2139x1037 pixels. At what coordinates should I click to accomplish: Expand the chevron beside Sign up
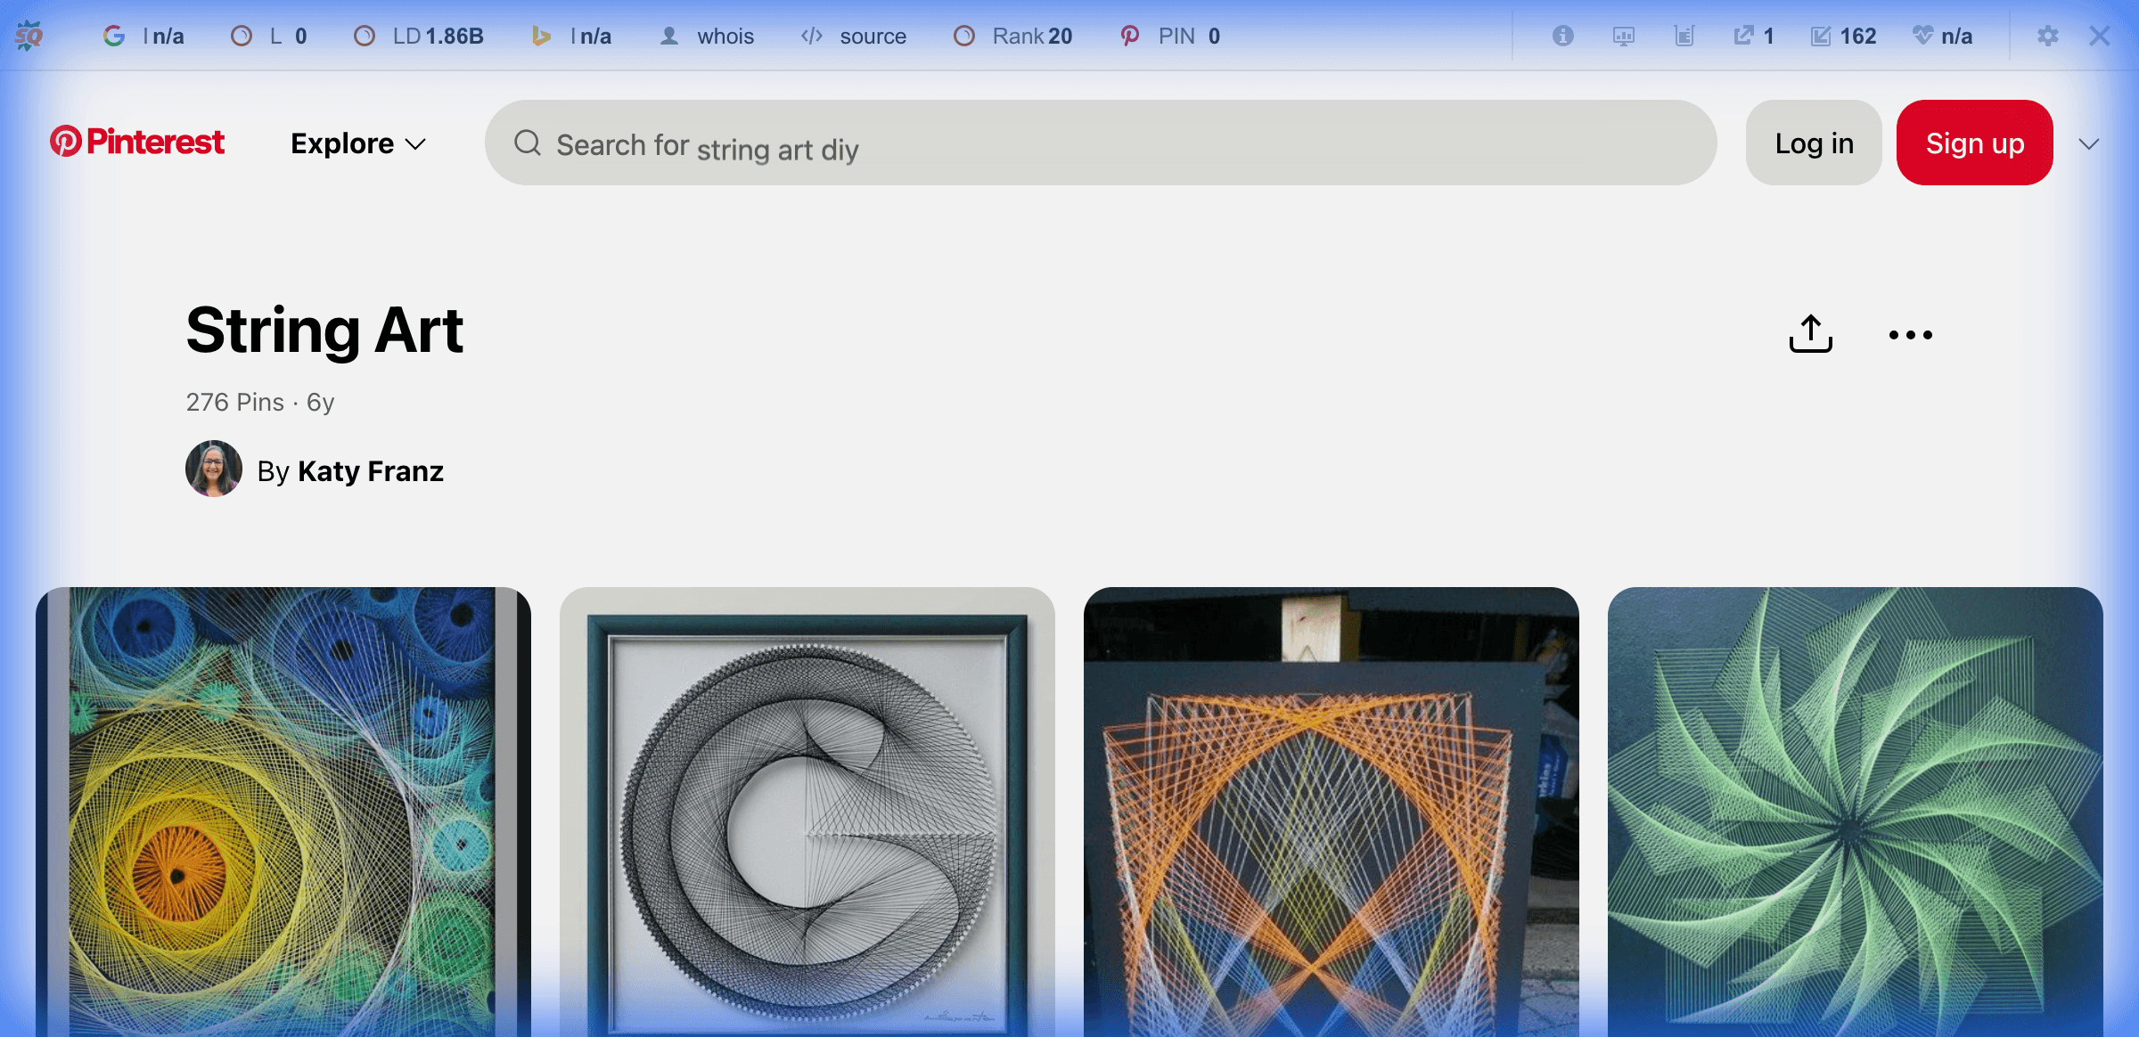pyautogui.click(x=2089, y=143)
